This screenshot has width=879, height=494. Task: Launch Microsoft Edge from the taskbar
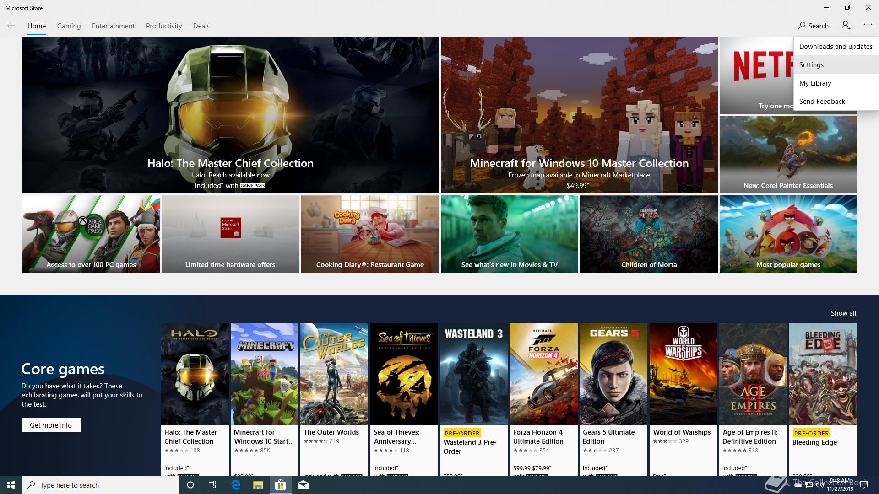pos(236,485)
